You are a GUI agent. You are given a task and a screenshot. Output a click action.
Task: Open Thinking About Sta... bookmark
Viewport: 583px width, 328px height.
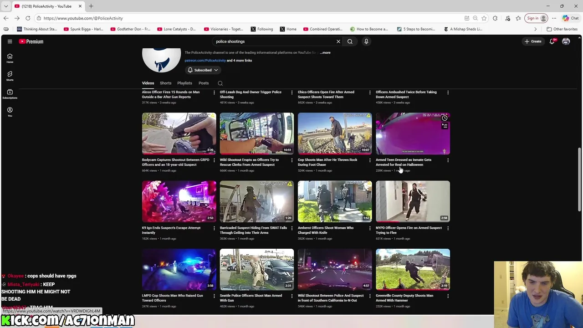37,29
